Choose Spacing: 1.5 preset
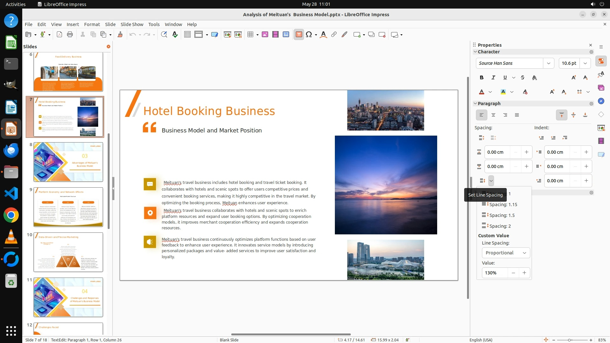The width and height of the screenshot is (610, 343). click(502, 215)
